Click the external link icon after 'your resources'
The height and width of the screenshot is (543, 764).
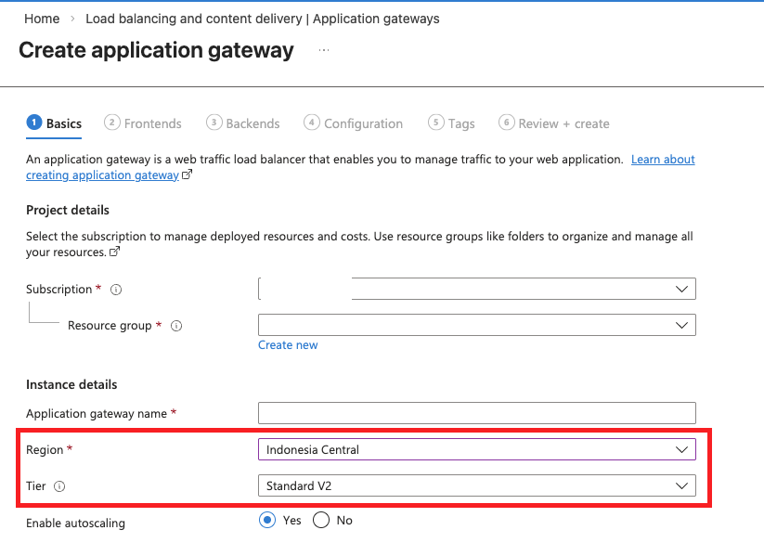coord(115,252)
